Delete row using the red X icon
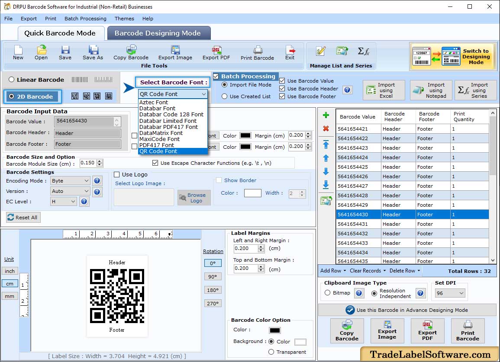500x362 pixels. tap(326, 128)
